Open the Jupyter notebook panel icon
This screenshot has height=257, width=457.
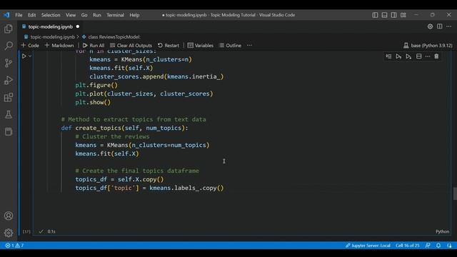click(9, 131)
